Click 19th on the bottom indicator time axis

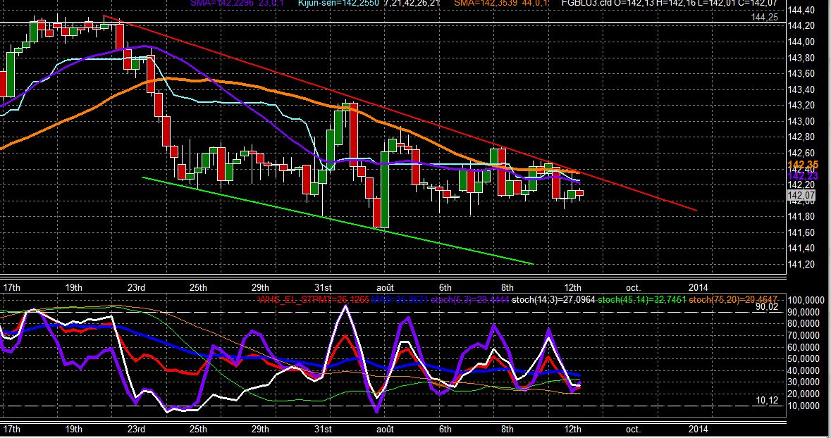(74, 429)
